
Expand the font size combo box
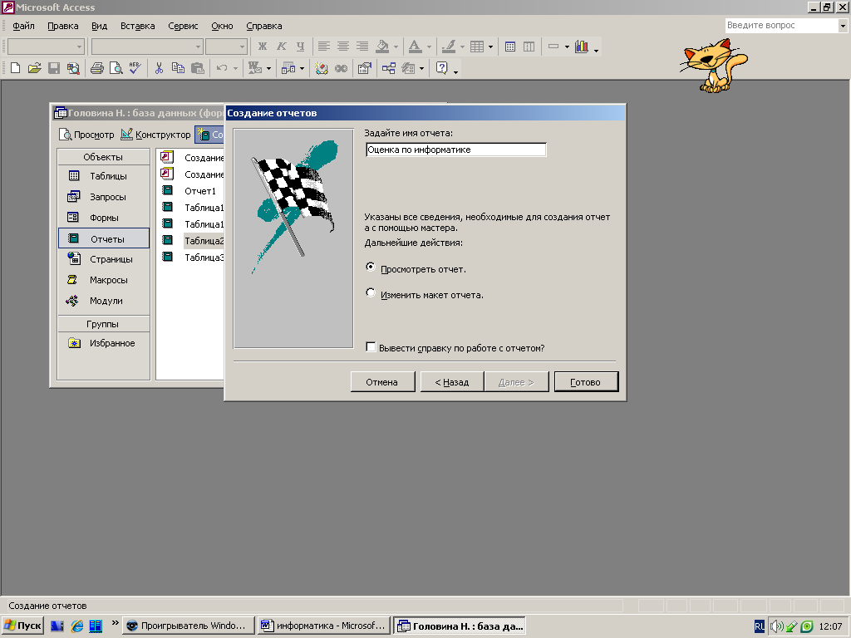242,47
